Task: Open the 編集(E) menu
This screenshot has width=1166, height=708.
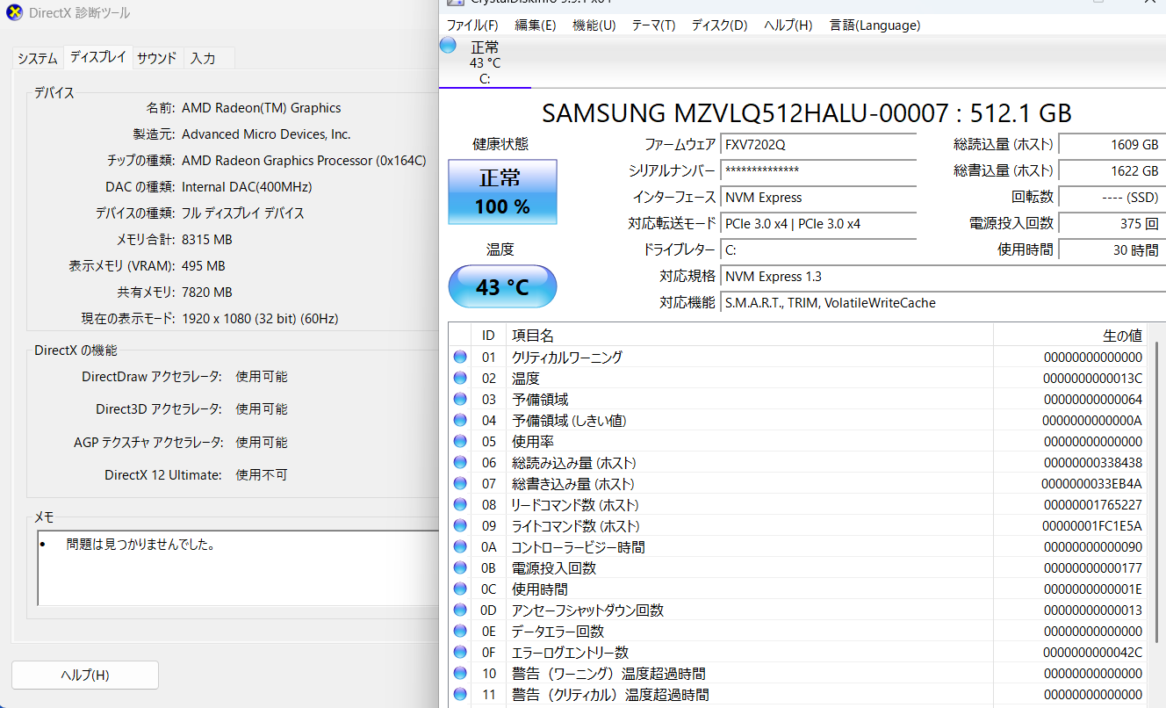Action: pyautogui.click(x=536, y=25)
